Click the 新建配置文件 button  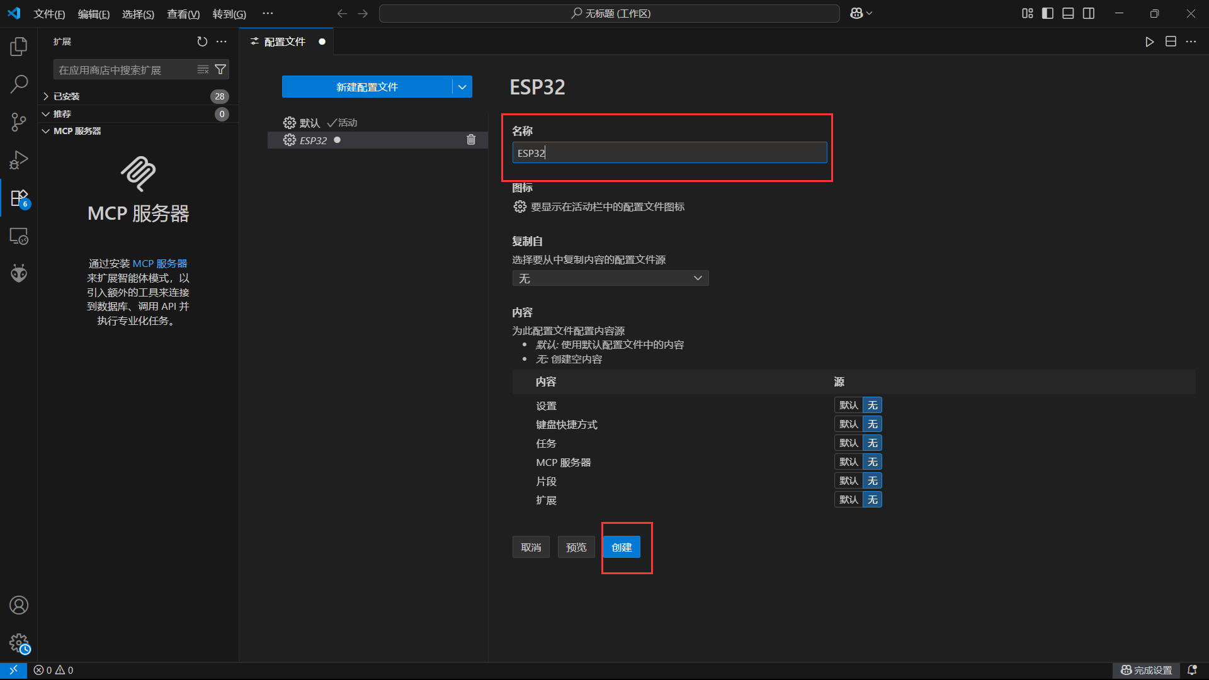[x=367, y=87]
